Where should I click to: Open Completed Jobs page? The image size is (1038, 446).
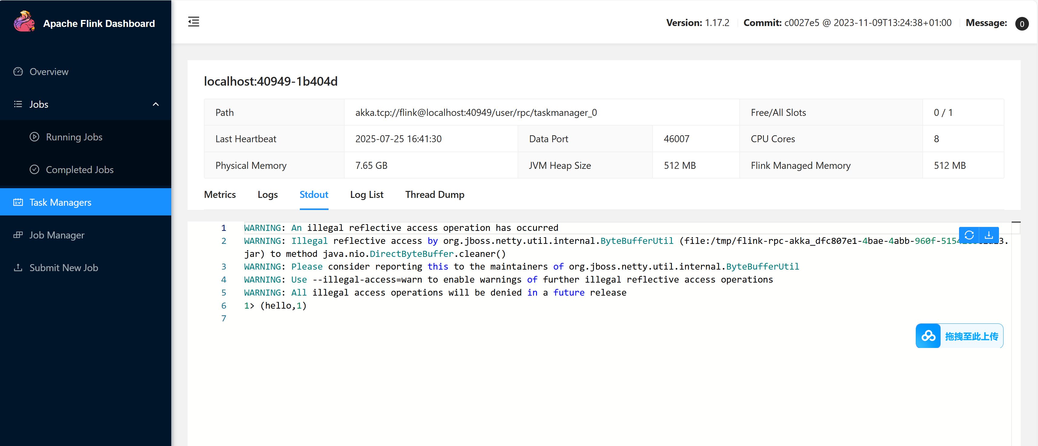coord(85,169)
